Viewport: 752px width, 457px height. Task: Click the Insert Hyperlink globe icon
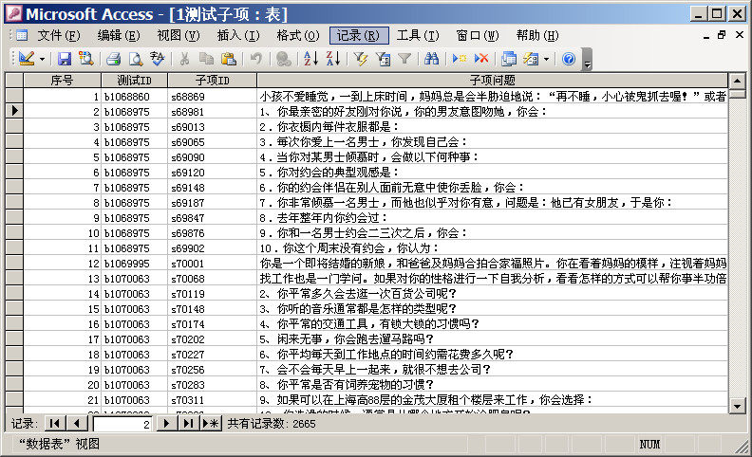point(284,59)
